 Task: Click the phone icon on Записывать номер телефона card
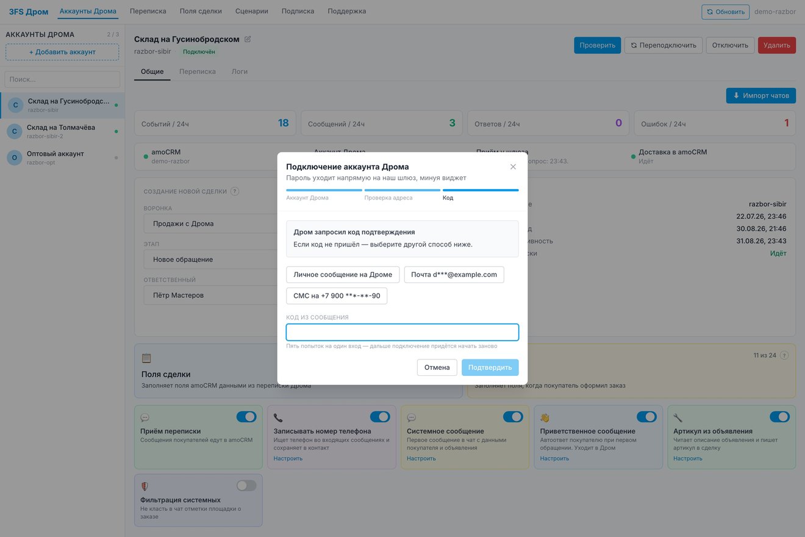pos(278,418)
